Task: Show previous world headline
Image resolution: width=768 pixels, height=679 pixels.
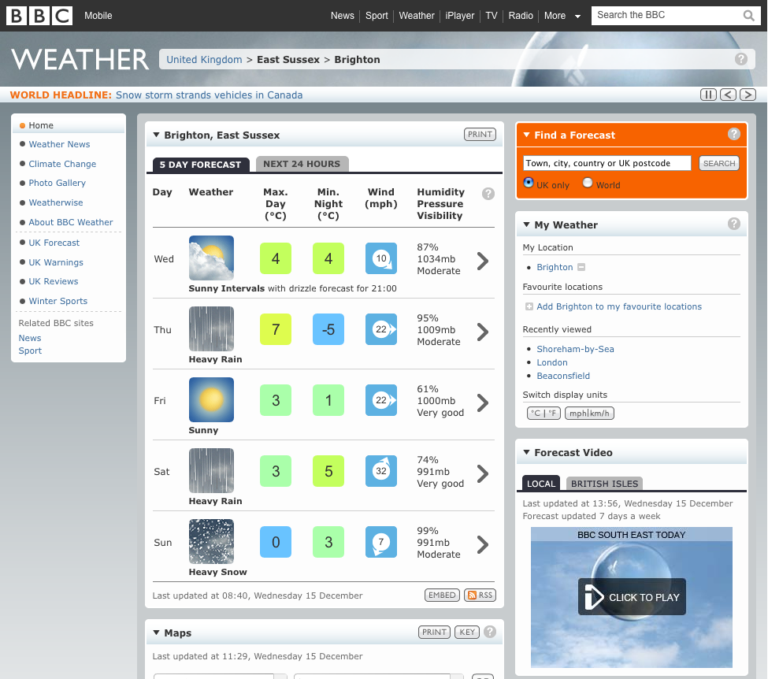Action: pyautogui.click(x=729, y=95)
